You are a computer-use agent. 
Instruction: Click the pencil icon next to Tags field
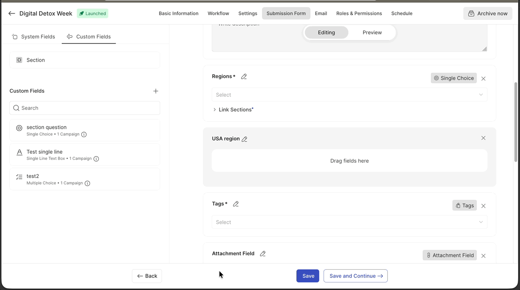(x=236, y=204)
